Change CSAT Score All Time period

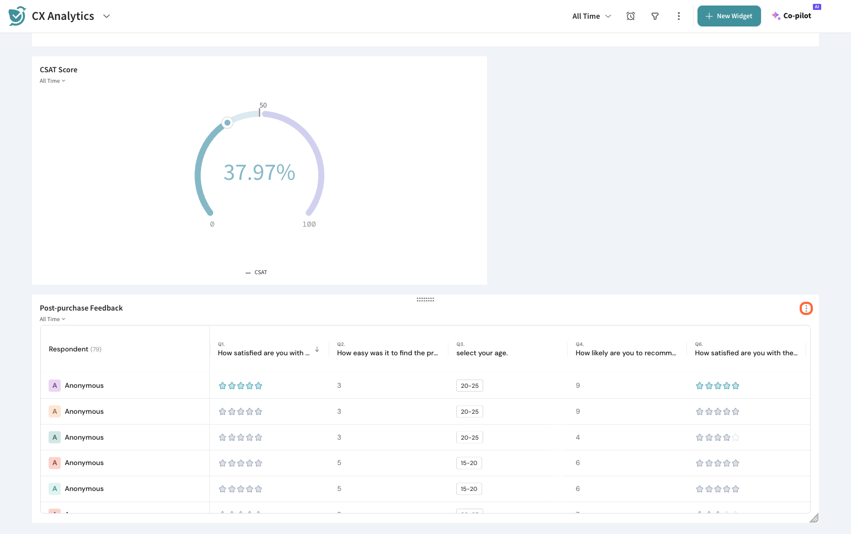[52, 81]
